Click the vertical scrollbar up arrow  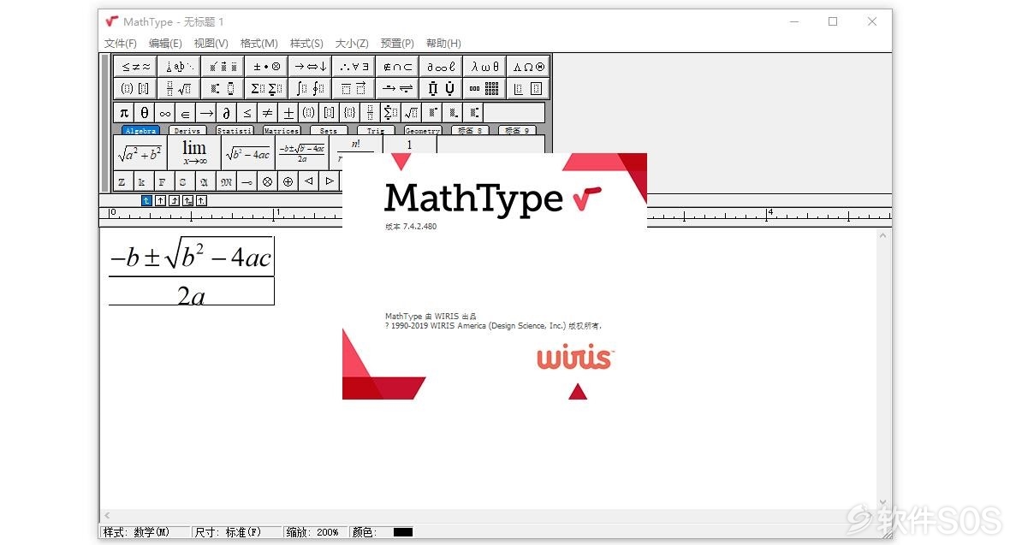click(x=882, y=236)
